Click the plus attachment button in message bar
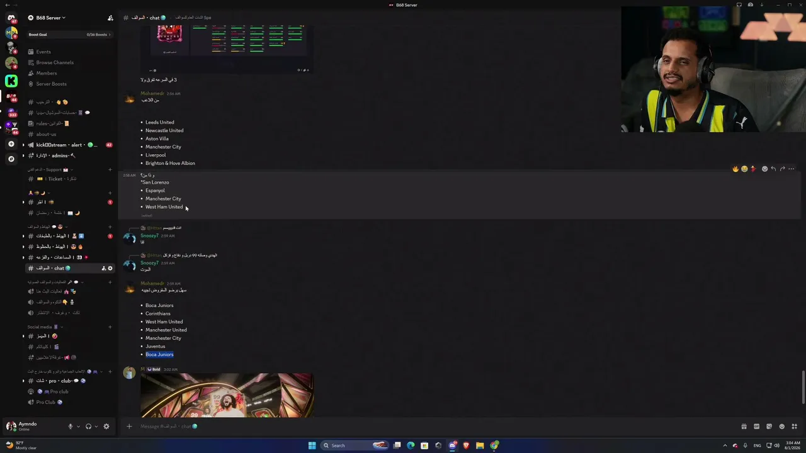The image size is (806, 453). [129, 427]
